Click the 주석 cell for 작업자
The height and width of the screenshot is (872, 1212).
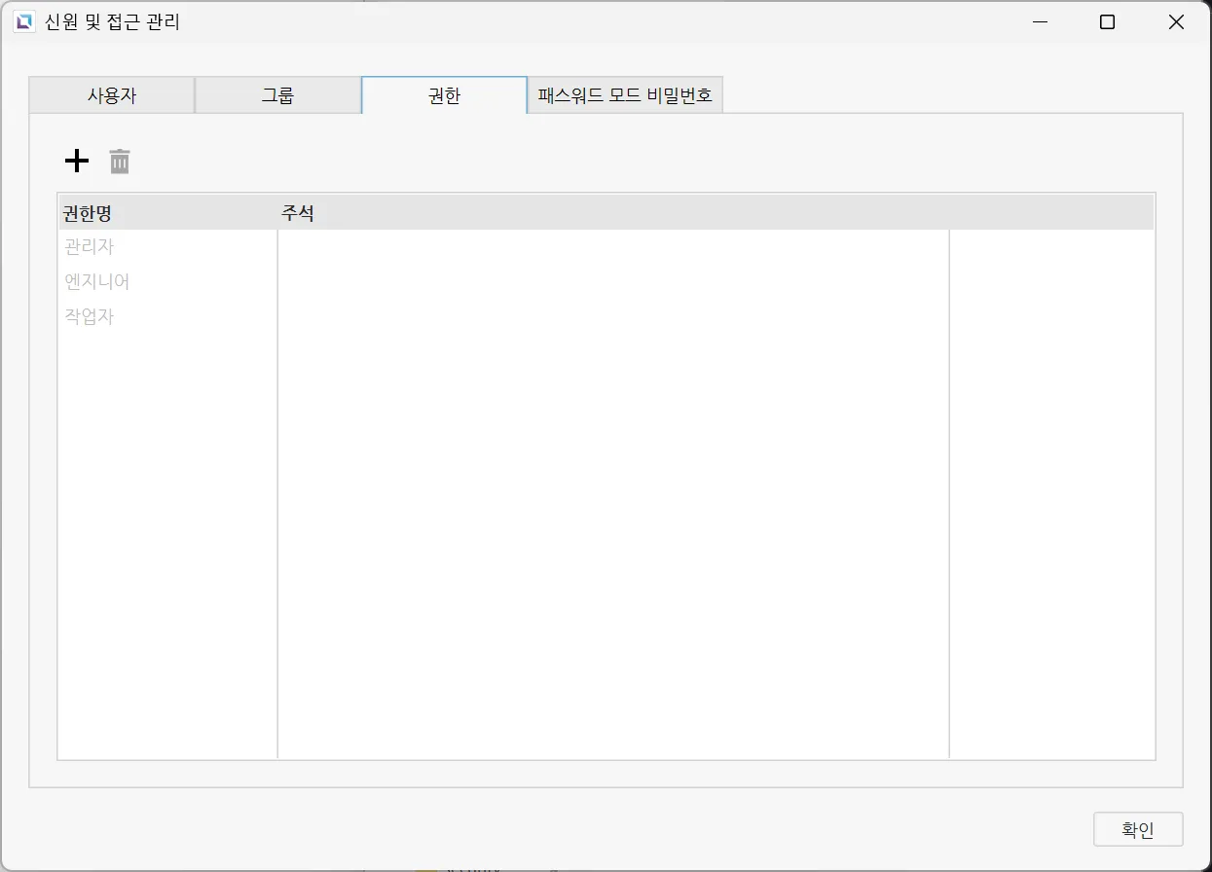click(x=612, y=317)
